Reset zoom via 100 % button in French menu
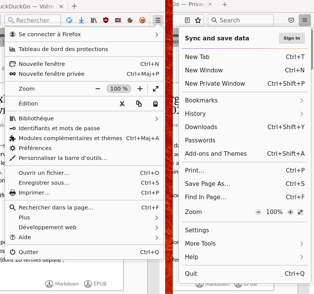Image resolution: width=314 pixels, height=294 pixels. [119, 89]
